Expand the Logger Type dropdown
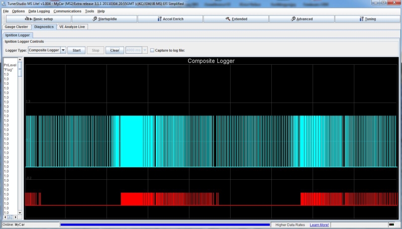Screen dimensions: 402x229 (x=63, y=50)
